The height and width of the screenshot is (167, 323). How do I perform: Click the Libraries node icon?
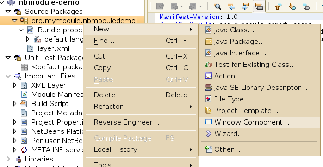[18, 159]
